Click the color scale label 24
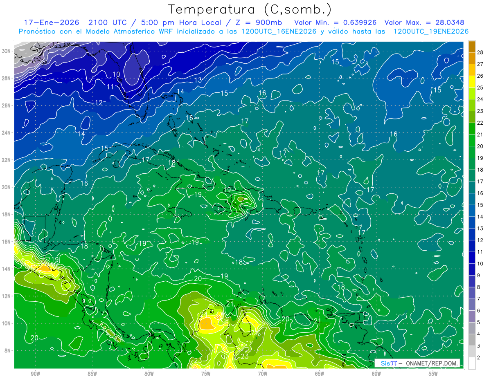Image resolution: width=491 pixels, height=379 pixels. 480,99
